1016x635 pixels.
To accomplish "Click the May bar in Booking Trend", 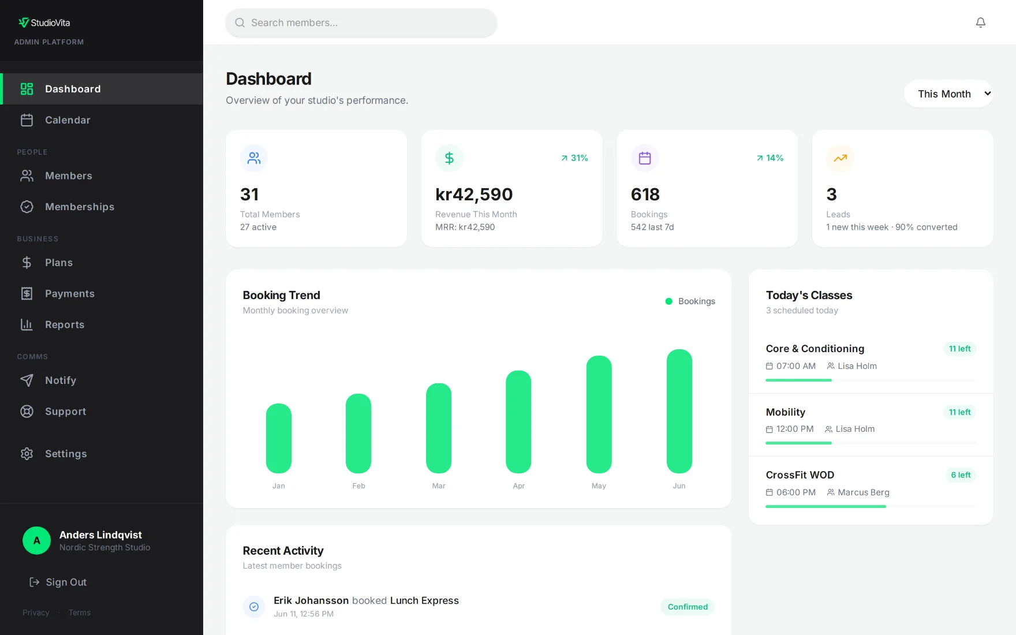I will pos(599,414).
